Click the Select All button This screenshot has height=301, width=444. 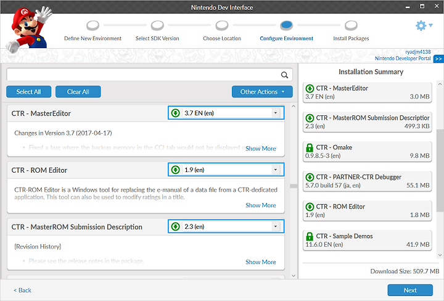[x=28, y=92]
